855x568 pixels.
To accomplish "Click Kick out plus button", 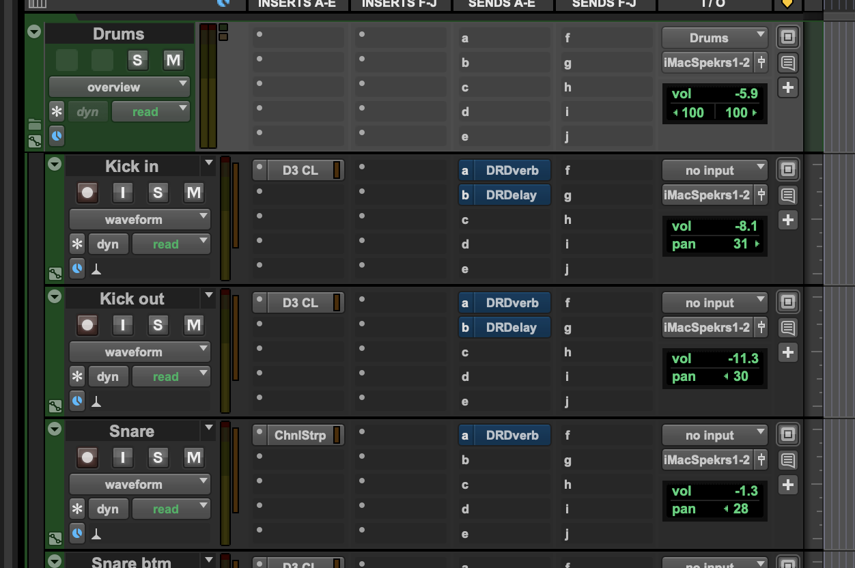I will coord(788,352).
